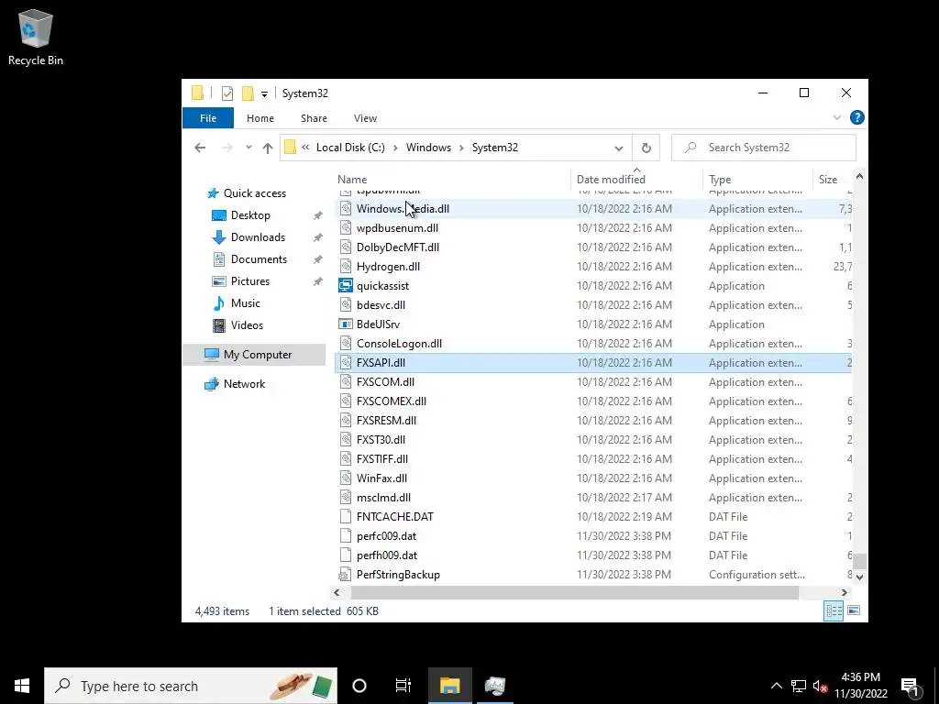939x704 pixels.
Task: Select Network in the navigation pane
Action: click(x=244, y=384)
